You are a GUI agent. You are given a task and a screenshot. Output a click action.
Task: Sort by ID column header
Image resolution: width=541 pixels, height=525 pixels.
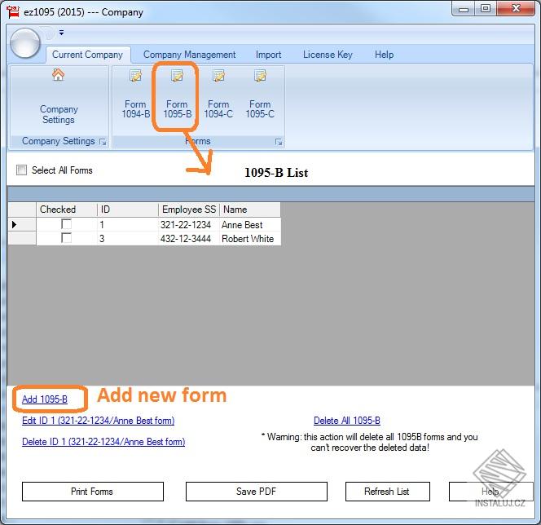coord(128,210)
